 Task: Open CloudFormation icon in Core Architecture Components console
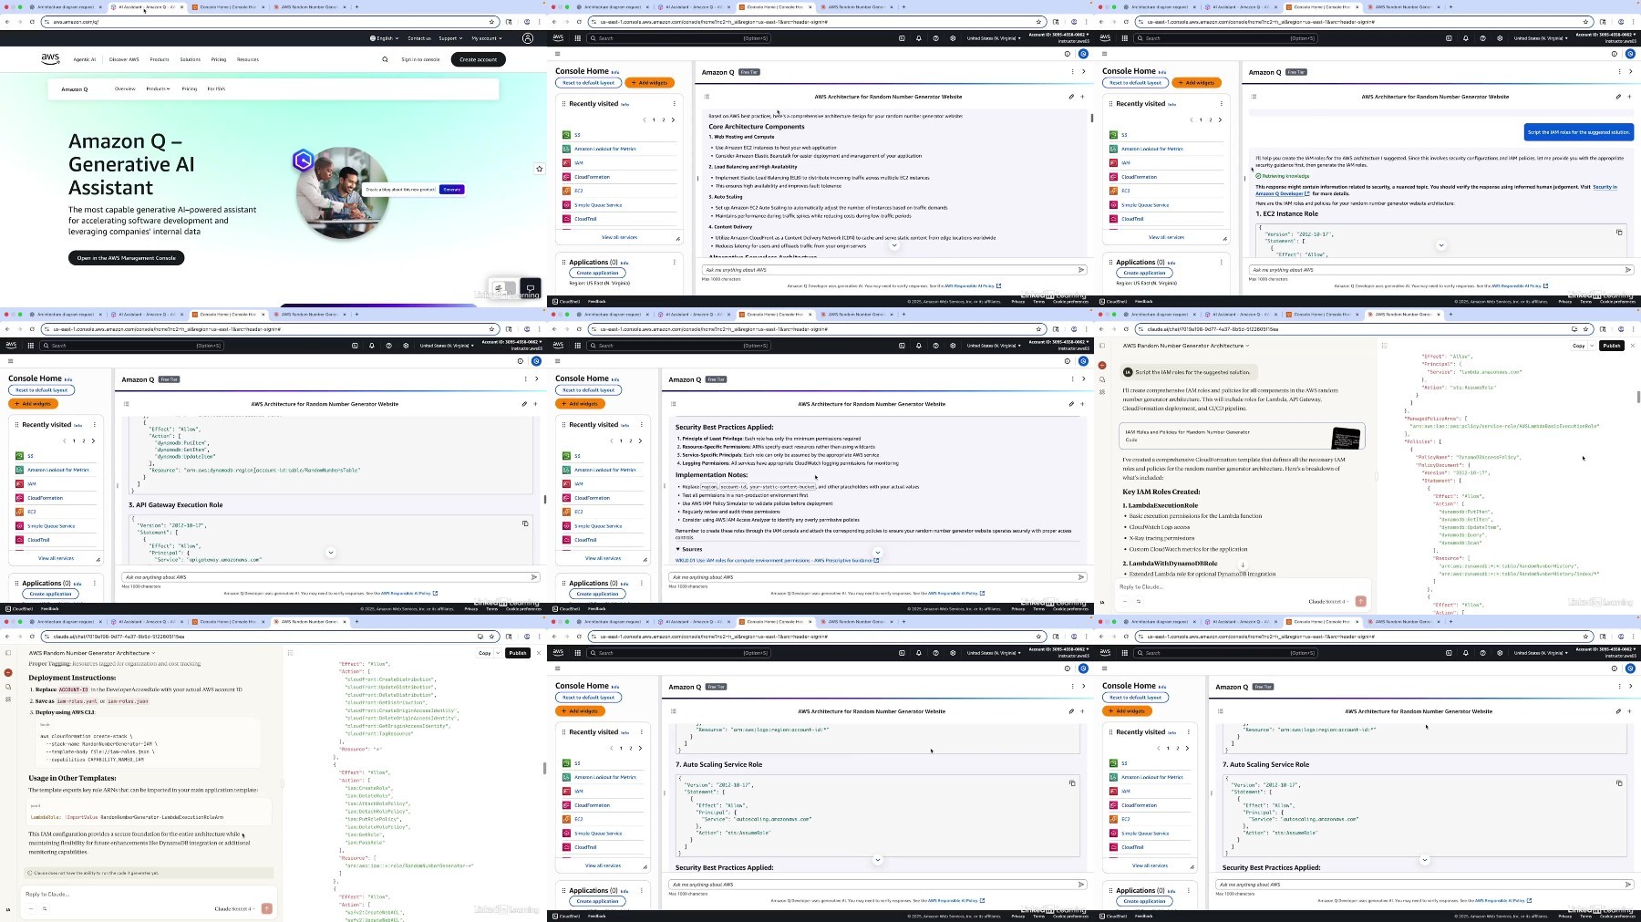point(566,177)
